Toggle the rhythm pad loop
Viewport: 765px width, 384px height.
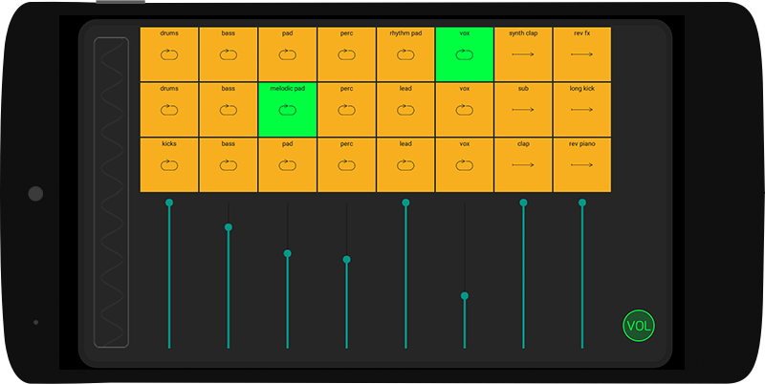click(x=405, y=54)
